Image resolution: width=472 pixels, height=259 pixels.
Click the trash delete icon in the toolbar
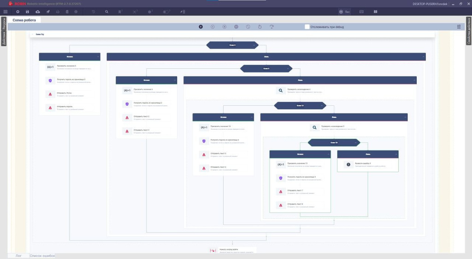click(67, 12)
